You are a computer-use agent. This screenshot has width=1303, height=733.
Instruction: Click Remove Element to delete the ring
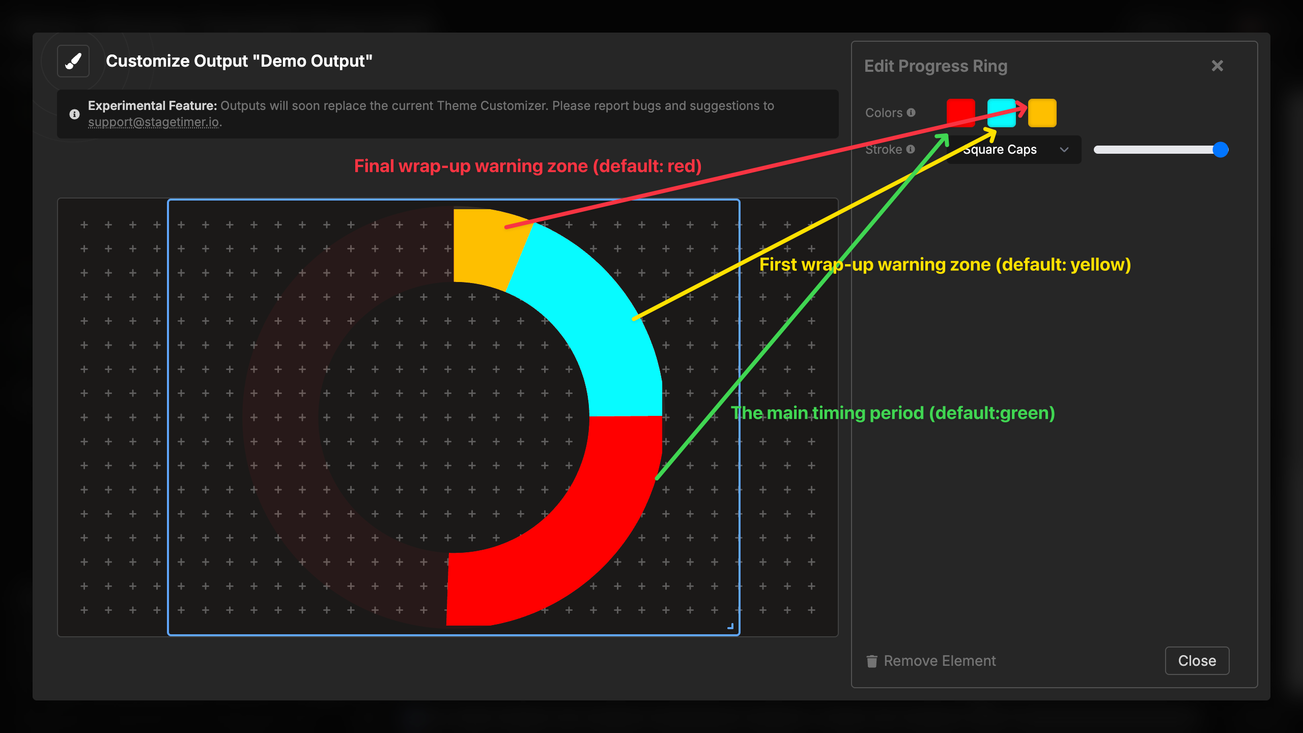(x=939, y=660)
